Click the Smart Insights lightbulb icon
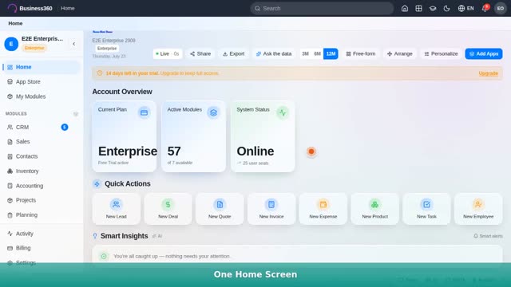 95,236
